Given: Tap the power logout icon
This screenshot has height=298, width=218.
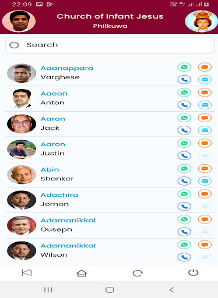Looking at the screenshot, I should point(193,272).
